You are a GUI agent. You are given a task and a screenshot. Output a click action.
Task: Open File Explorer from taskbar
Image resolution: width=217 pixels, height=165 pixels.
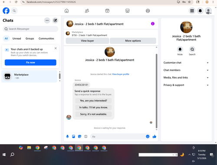point(29,148)
